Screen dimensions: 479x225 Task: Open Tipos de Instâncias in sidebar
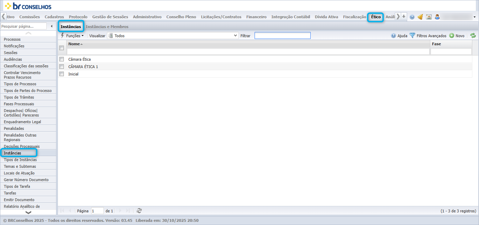[x=20, y=160]
